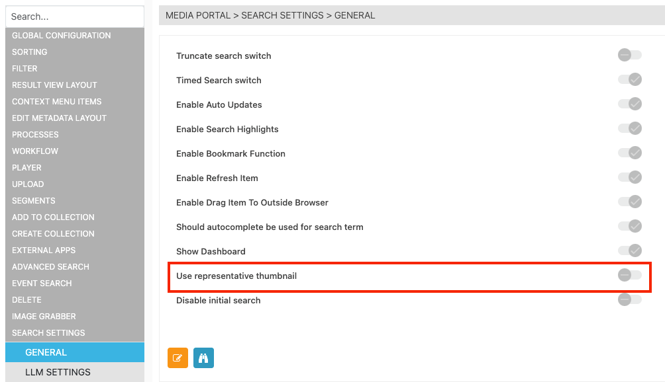The width and height of the screenshot is (665, 382).
Task: Toggle the Enable Refresh Item switch
Action: (629, 177)
